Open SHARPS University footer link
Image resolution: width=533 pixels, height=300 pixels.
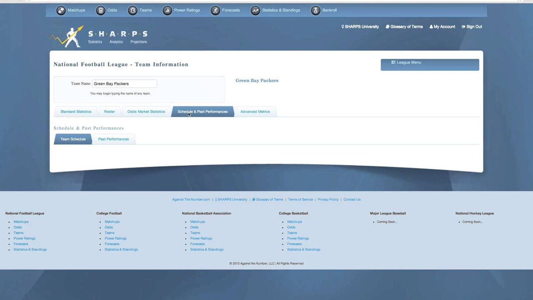pyautogui.click(x=231, y=200)
